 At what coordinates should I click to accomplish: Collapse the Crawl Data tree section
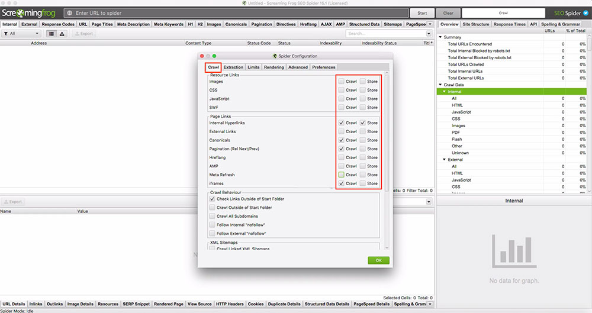tap(440, 85)
